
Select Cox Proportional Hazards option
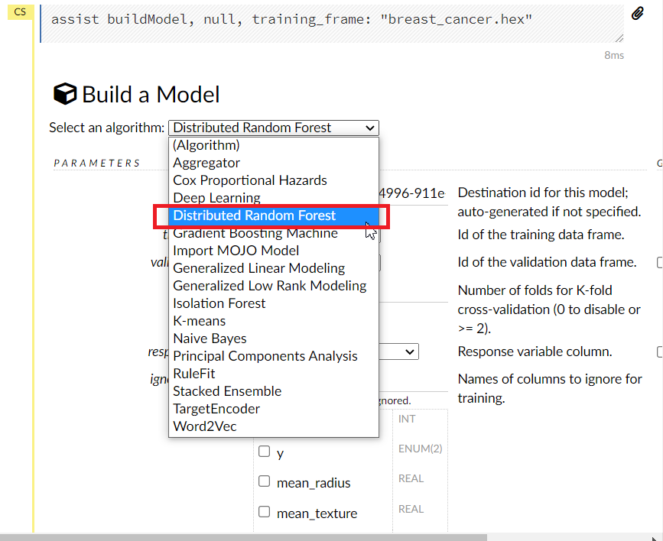pyautogui.click(x=249, y=180)
